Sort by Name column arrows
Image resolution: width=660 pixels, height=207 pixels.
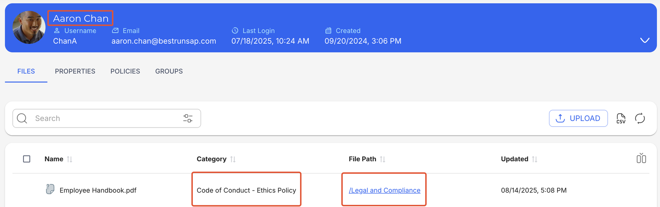pos(69,159)
